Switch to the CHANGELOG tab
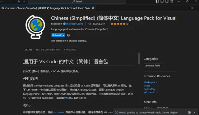 (70, 50)
